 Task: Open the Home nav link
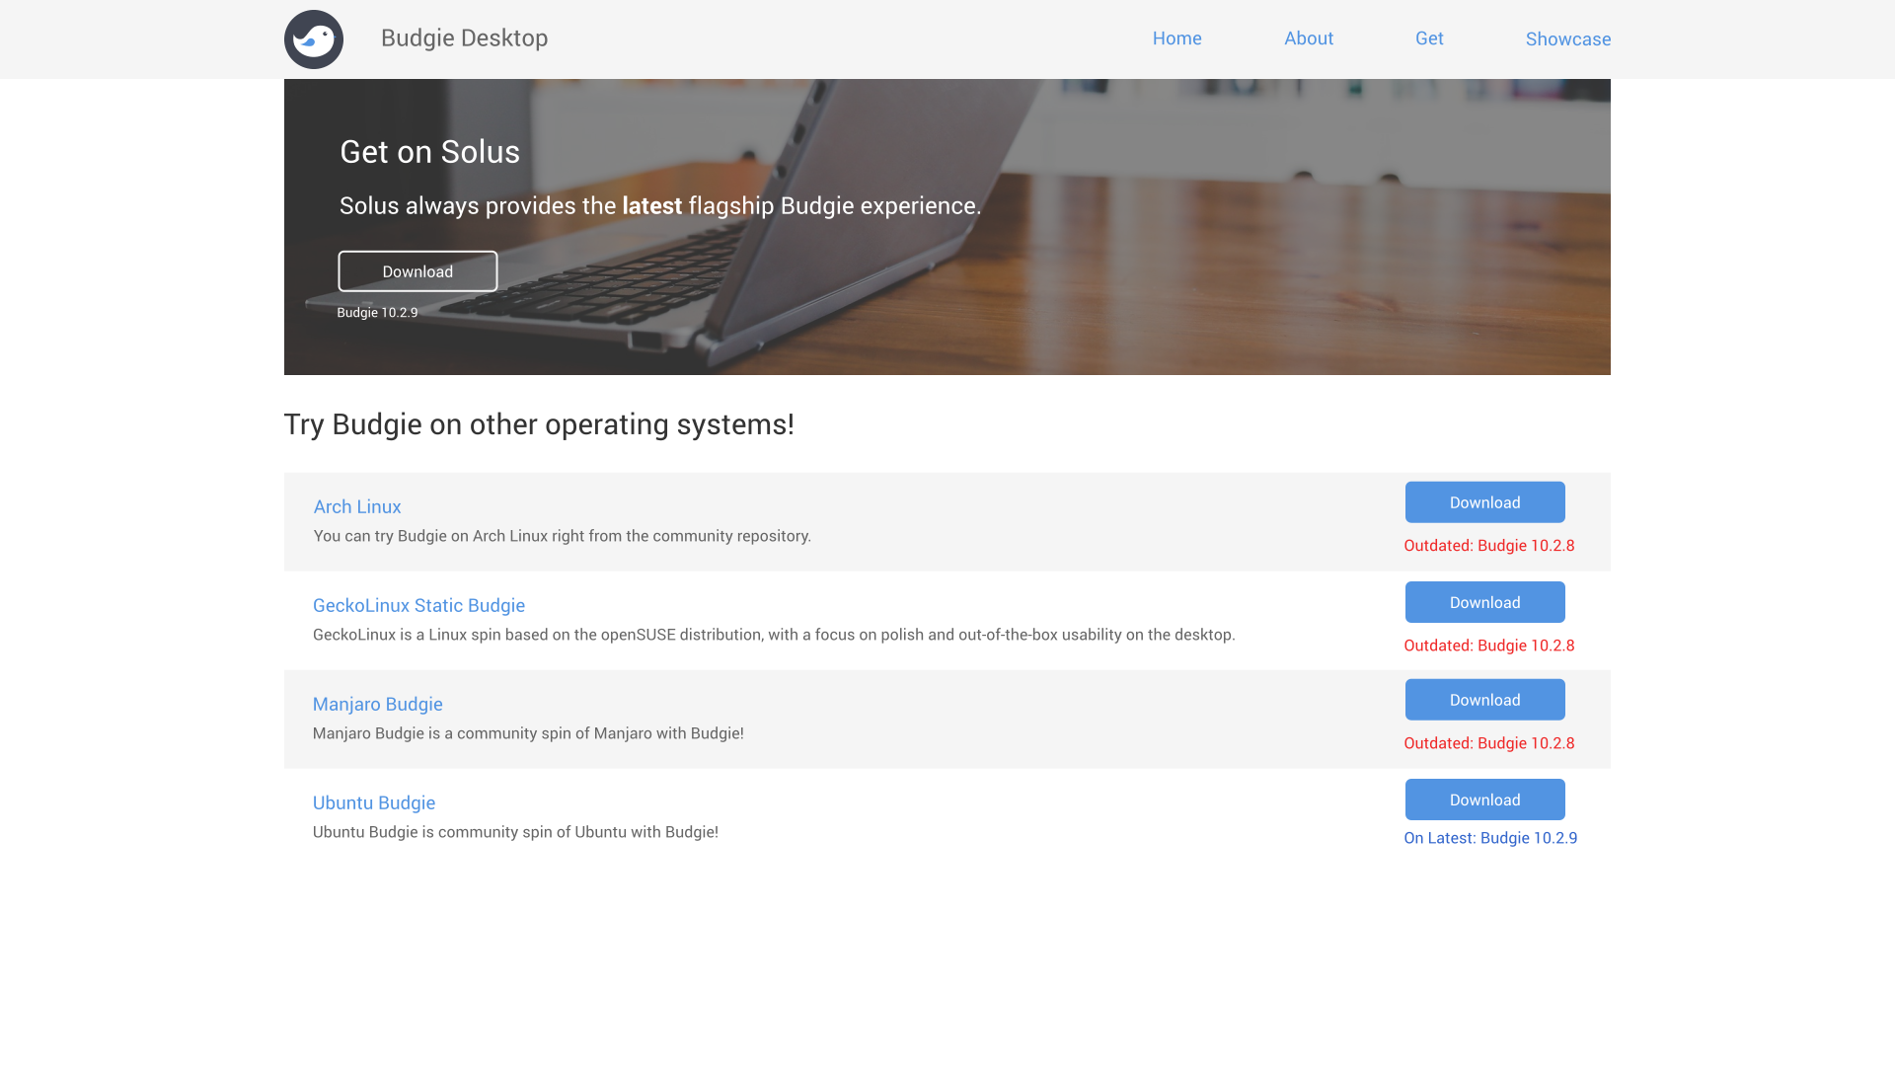click(x=1177, y=38)
